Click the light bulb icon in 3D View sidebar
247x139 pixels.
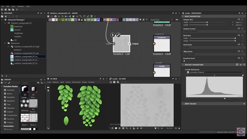click(x=48, y=91)
